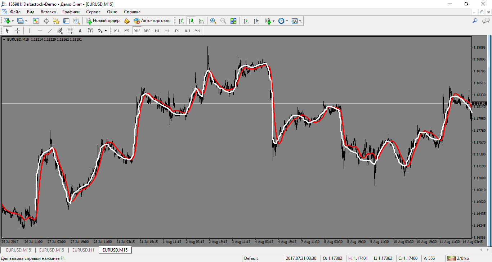
Task: Switch timeframe to MN
Action: [197, 31]
